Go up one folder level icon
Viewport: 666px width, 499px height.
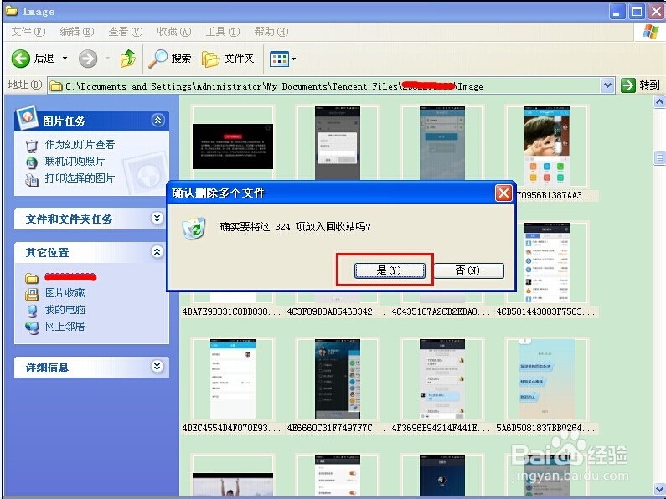coord(128,59)
